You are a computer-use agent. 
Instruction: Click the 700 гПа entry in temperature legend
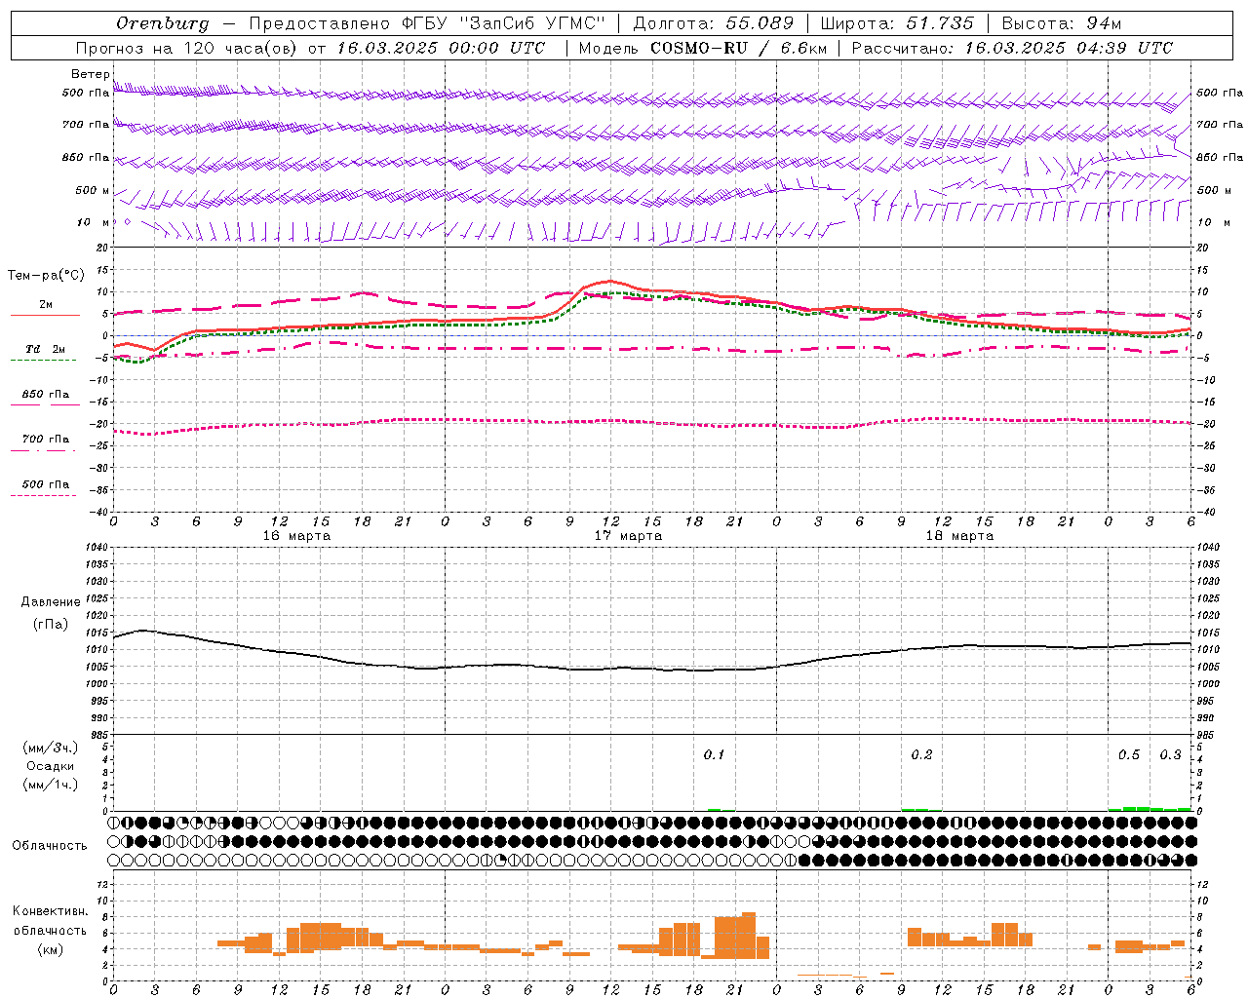(45, 440)
